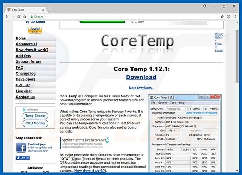242x175 pixels.
Task: Open the Commercial navigation link
Action: (x=26, y=44)
